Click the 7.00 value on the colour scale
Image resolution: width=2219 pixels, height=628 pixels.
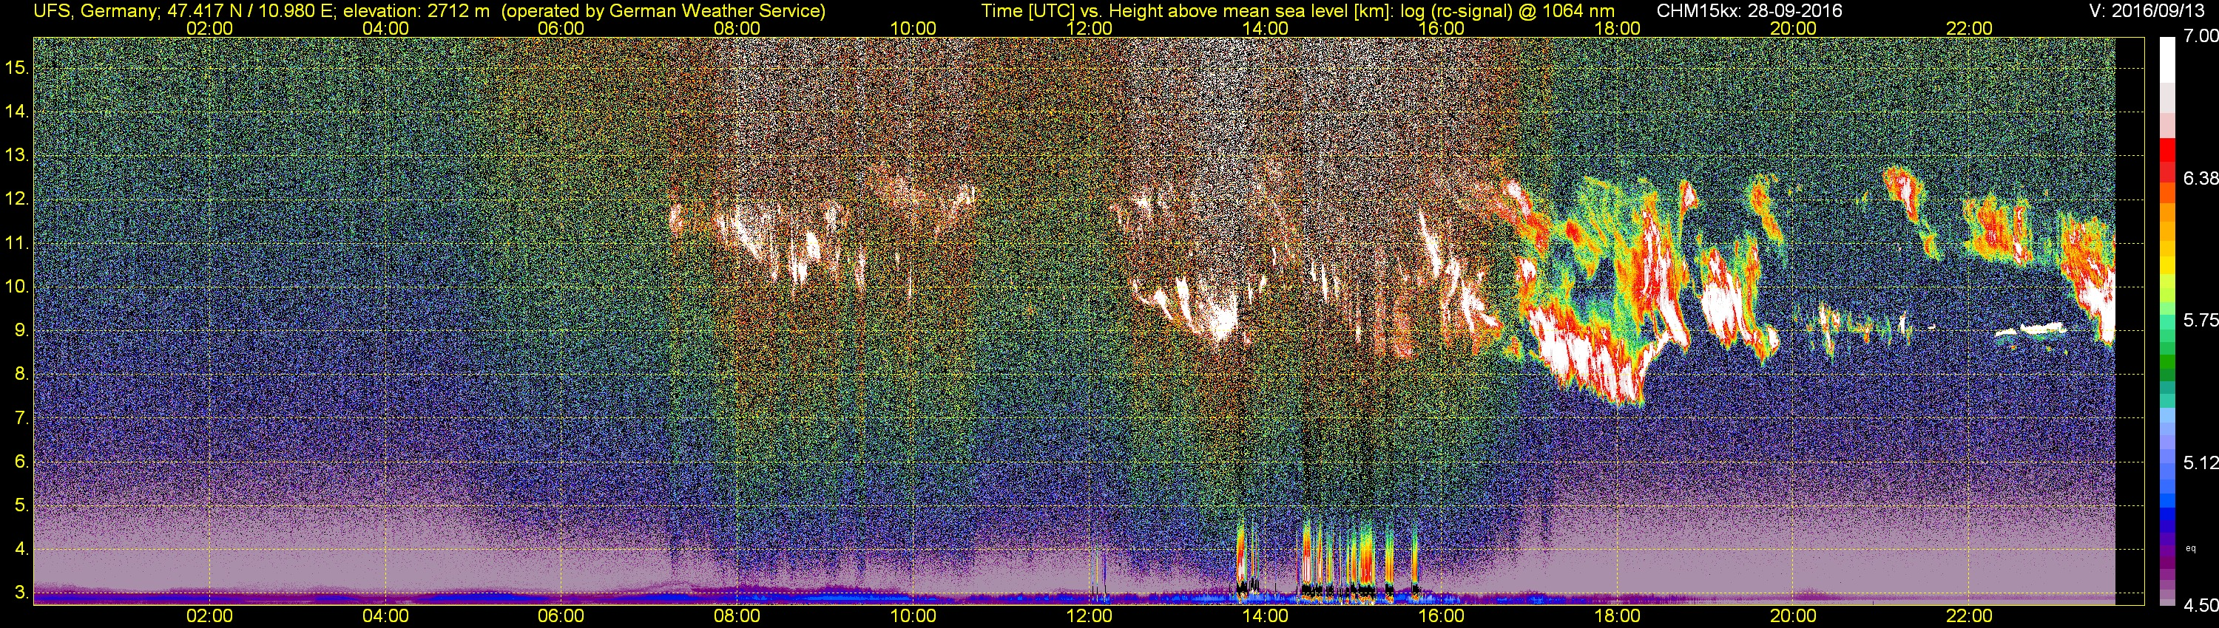click(x=2201, y=36)
